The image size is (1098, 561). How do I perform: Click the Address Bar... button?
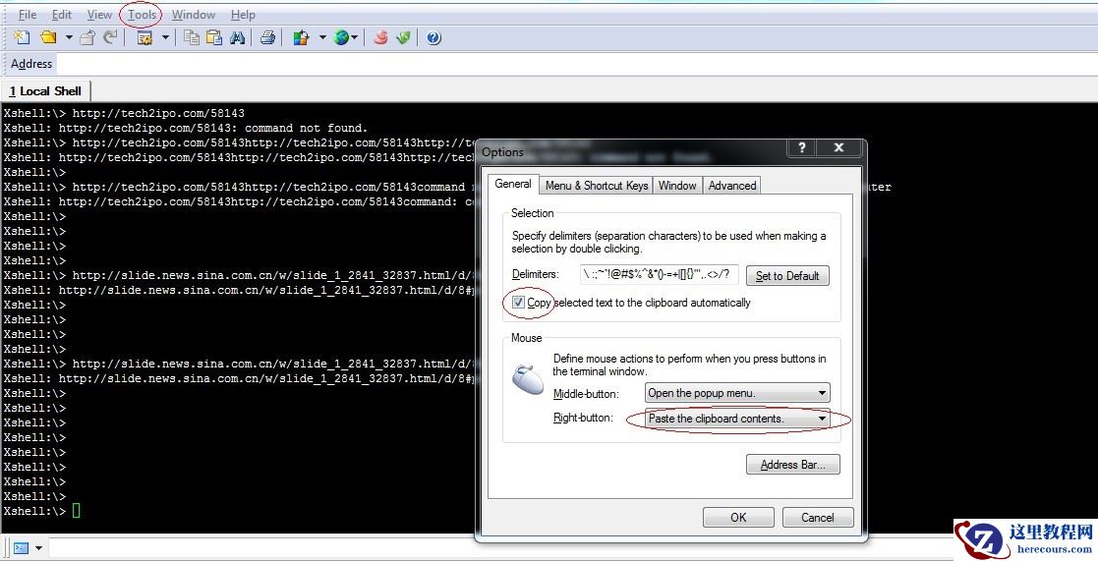(x=792, y=465)
